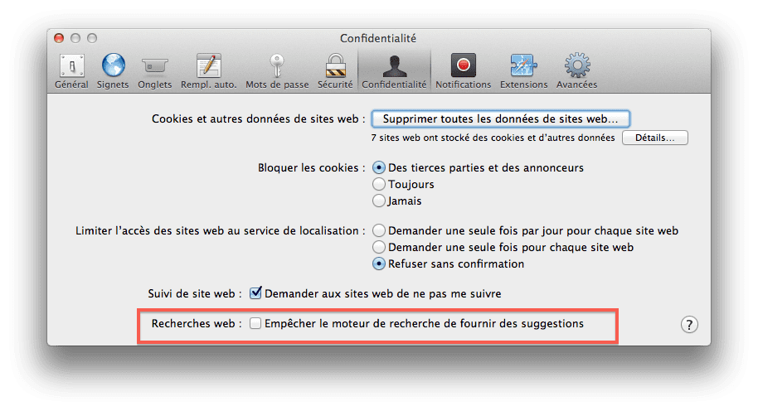Close the Confidentialité window with red button
The height and width of the screenshot is (411, 758).
pyautogui.click(x=59, y=38)
